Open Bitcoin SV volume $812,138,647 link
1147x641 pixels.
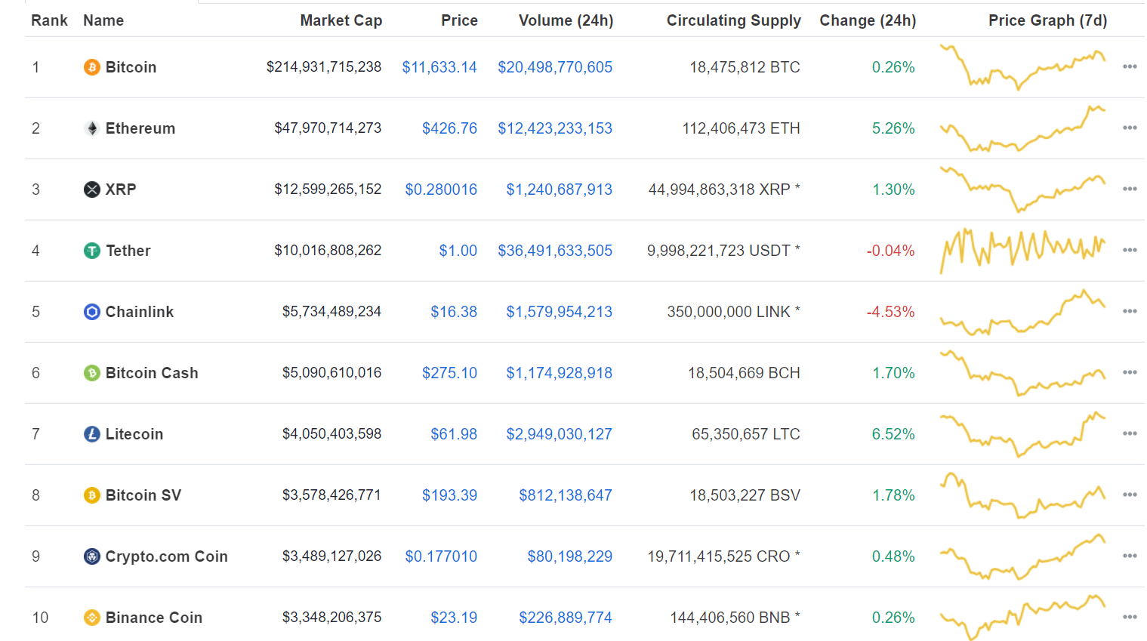566,495
